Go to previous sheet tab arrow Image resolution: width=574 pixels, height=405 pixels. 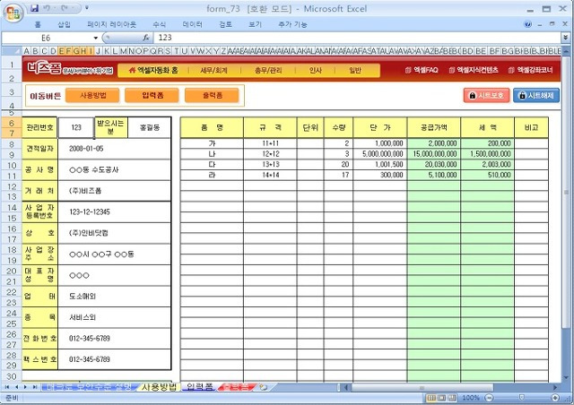(16, 387)
